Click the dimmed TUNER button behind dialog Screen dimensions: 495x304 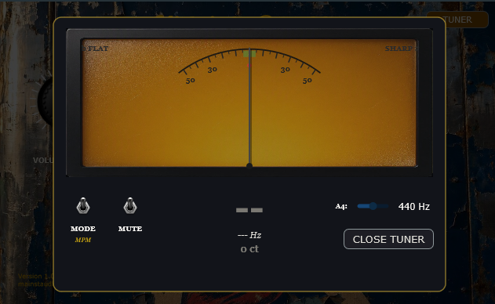[457, 20]
